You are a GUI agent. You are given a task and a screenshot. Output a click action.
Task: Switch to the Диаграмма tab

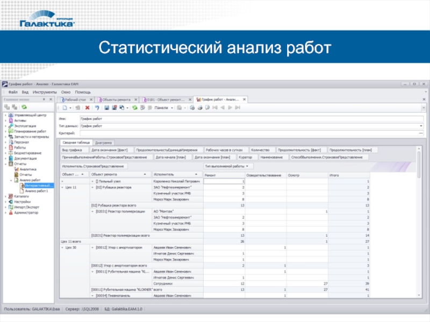[103, 143]
